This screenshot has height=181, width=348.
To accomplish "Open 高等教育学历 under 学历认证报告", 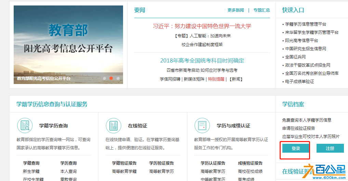I will (213, 171).
